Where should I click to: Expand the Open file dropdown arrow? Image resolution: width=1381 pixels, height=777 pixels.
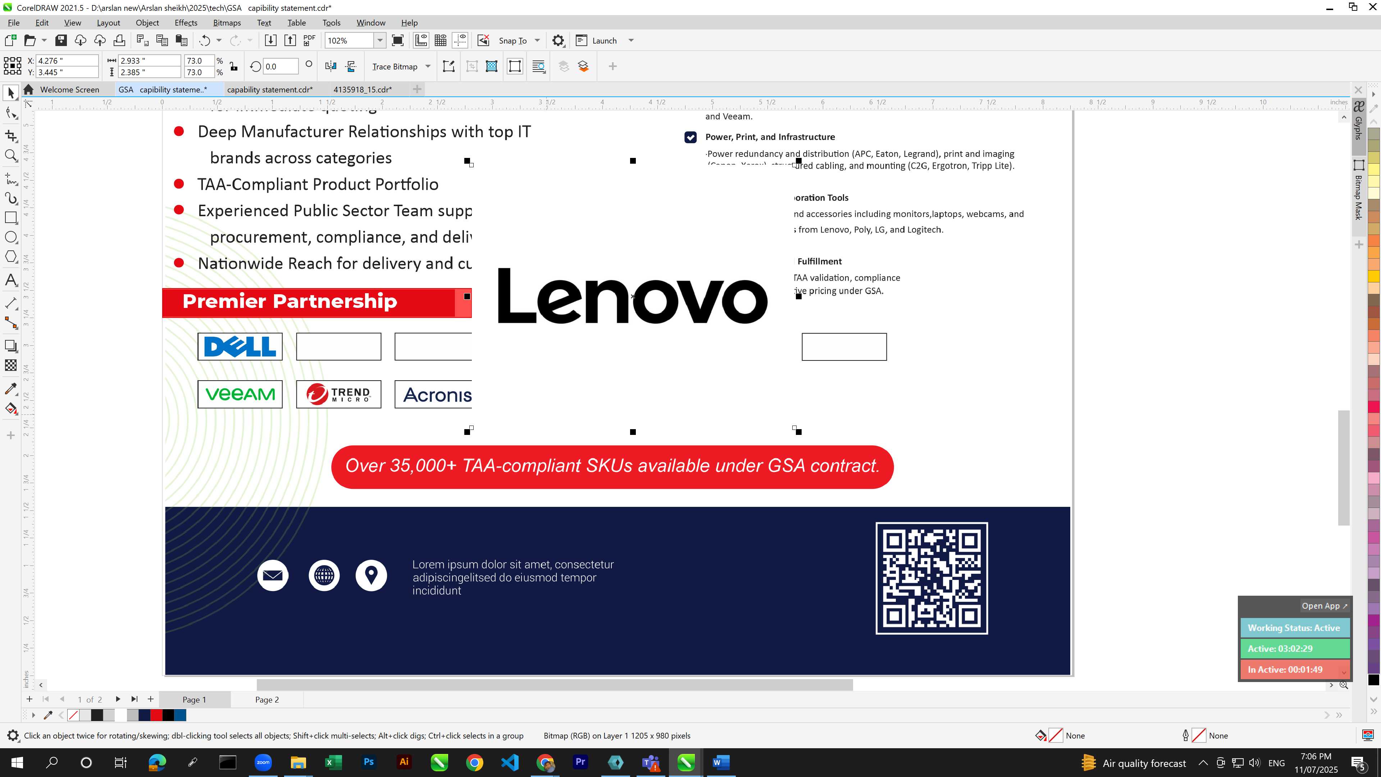pyautogui.click(x=44, y=41)
